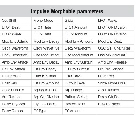Screen dimensions: 139x119
Task: Select the Mod Env Dest. entry
Action: click(x=115, y=41)
